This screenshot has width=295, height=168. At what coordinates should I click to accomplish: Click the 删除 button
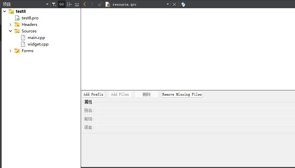[147, 94]
